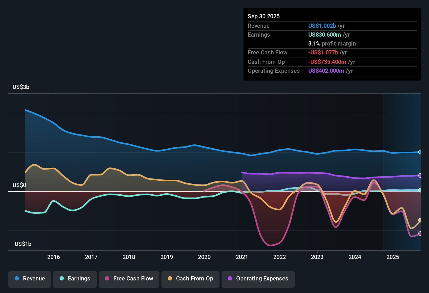The height and width of the screenshot is (293, 429).
Task: Toggle the Earnings series in the legend
Action: pyautogui.click(x=75, y=279)
